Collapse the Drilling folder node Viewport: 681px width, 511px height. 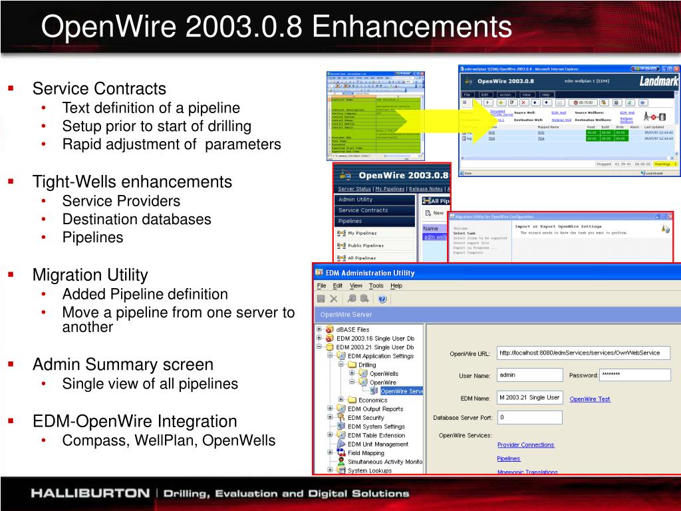341,364
